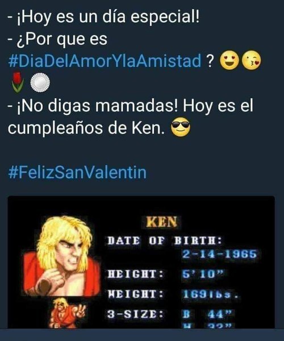Open the attached Ken bio image
Image resolution: width=284 pixels, height=341 pixels.
[x=141, y=262]
